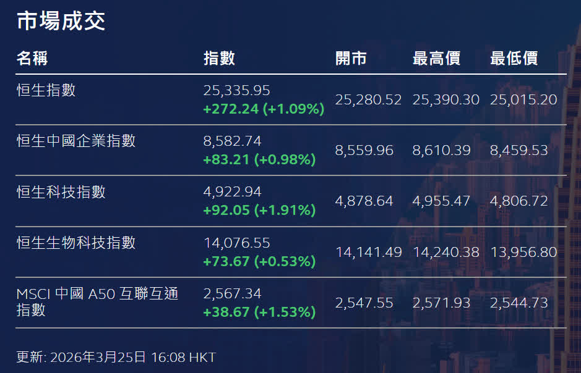Select the 恒生科技指數 row name
Image resolution: width=581 pixels, height=373 pixels.
coord(61,192)
